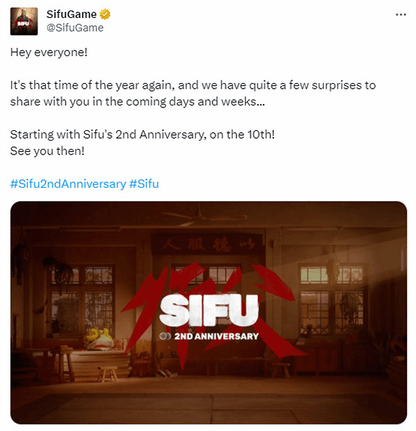The width and height of the screenshot is (416, 431).
Task: Click the right window in the dojo image
Action: pos(332,299)
